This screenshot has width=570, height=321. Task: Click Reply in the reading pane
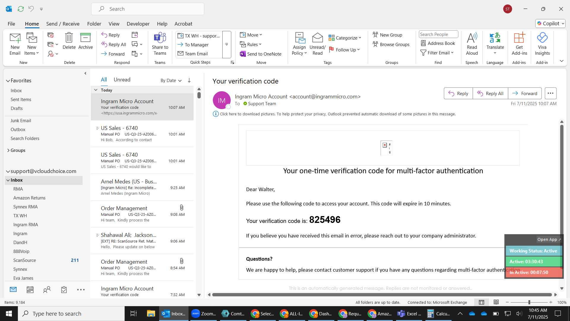(x=458, y=93)
